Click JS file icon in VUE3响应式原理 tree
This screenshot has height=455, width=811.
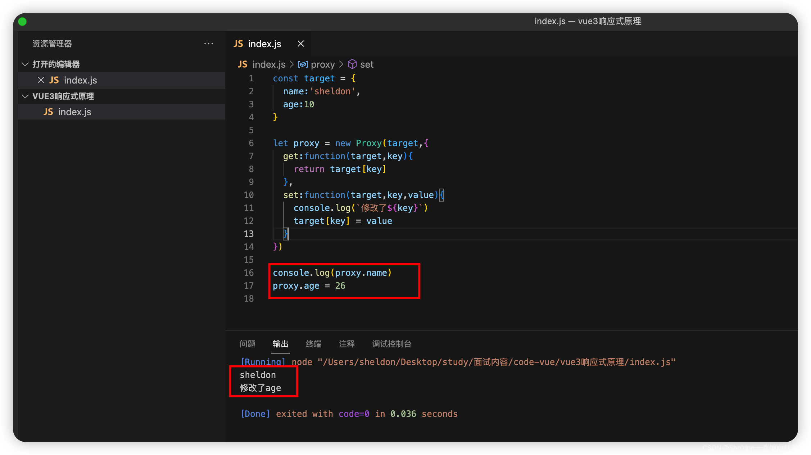click(49, 112)
